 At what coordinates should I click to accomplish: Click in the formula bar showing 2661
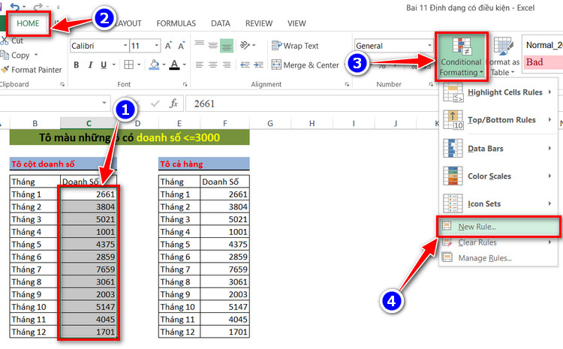click(x=312, y=104)
